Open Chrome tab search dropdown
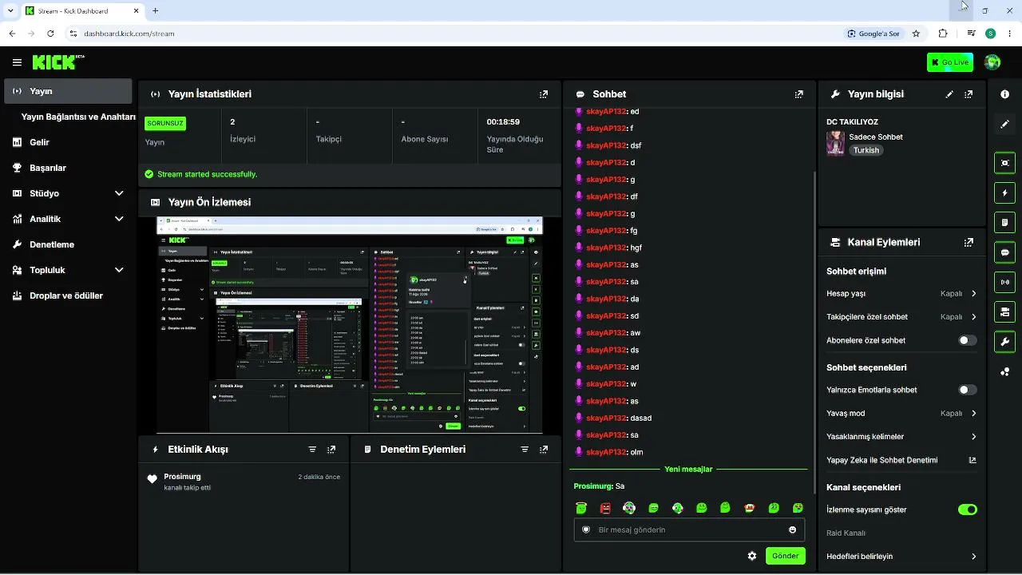Image resolution: width=1022 pixels, height=575 pixels. [x=10, y=11]
